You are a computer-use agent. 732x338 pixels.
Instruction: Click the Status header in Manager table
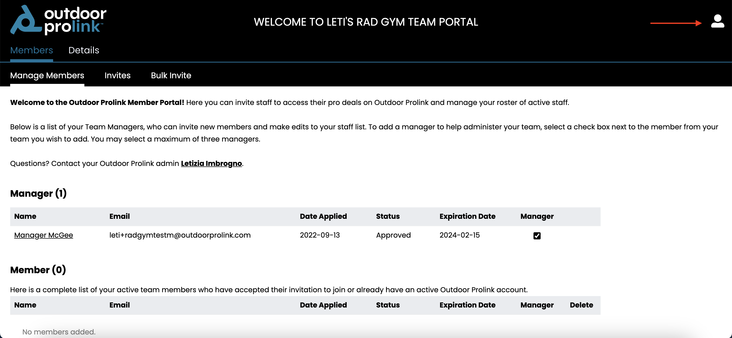coord(388,217)
